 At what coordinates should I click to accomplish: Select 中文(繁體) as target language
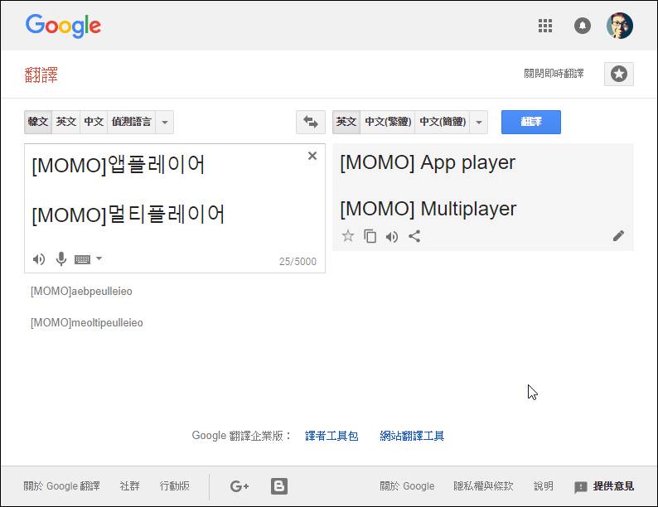[387, 122]
